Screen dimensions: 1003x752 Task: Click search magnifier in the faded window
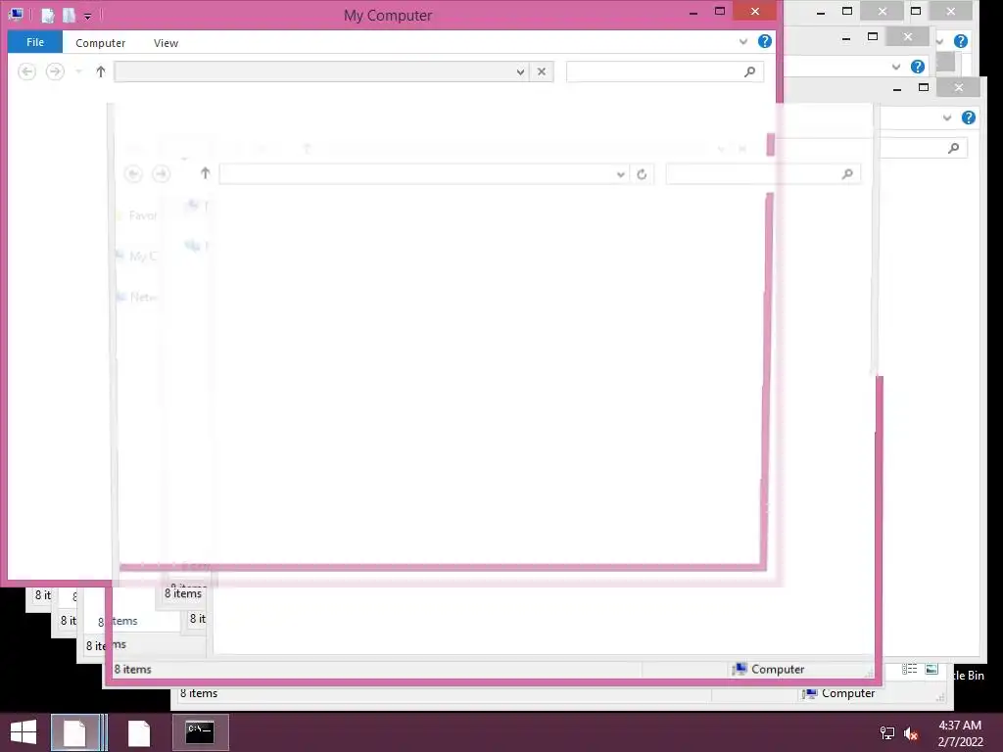(x=847, y=174)
